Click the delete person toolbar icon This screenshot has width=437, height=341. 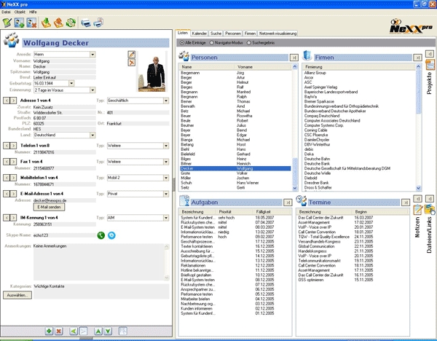click(x=33, y=23)
